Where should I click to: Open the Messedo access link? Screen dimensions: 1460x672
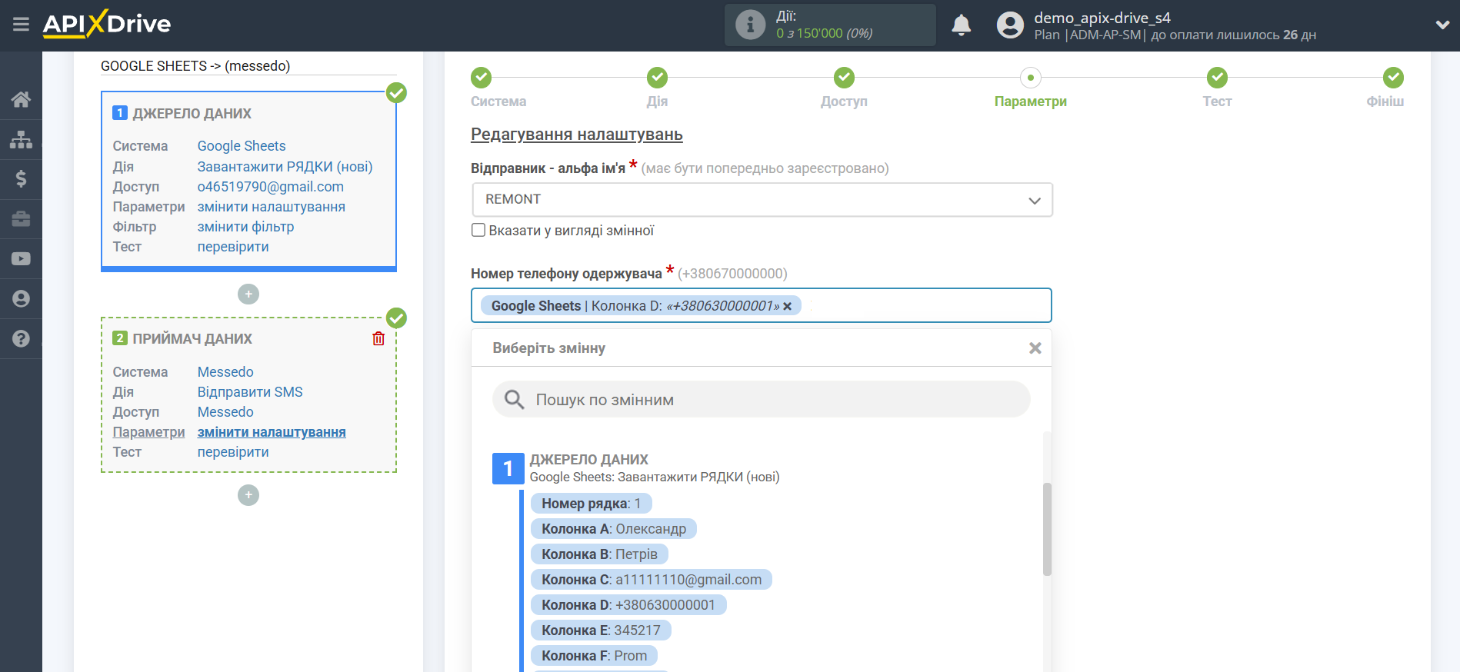225,412
